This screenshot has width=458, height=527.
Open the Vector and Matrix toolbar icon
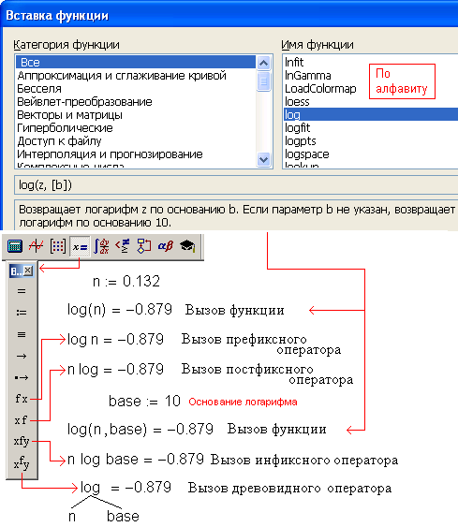pos(58,246)
